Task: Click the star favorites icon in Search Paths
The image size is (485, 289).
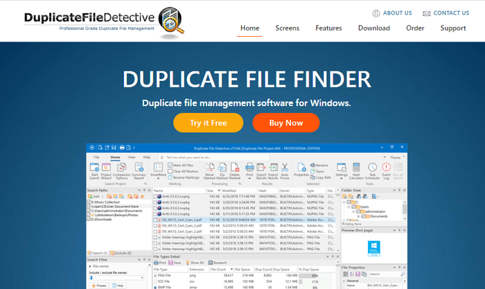Action: (142, 196)
